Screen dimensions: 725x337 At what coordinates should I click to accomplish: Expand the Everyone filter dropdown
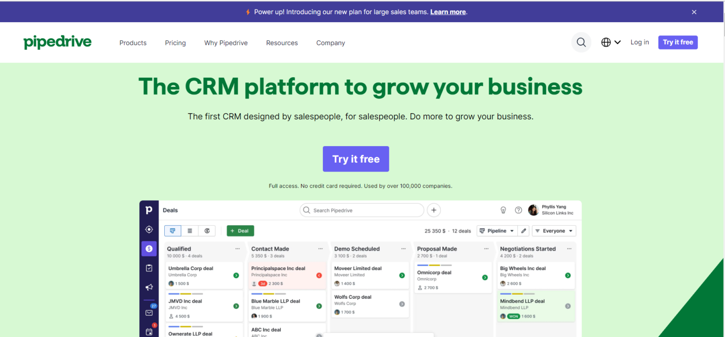click(554, 230)
